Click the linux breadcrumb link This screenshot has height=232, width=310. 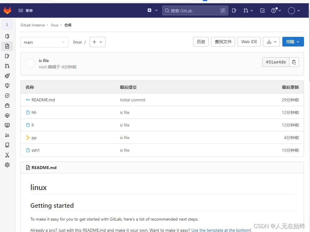54,25
